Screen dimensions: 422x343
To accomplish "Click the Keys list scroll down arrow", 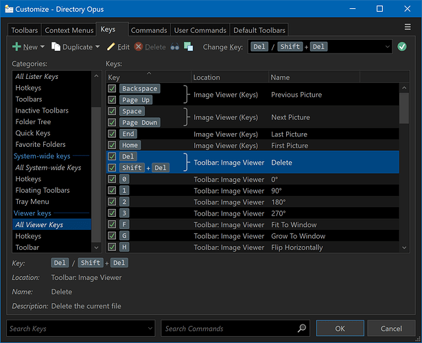I will [404, 248].
